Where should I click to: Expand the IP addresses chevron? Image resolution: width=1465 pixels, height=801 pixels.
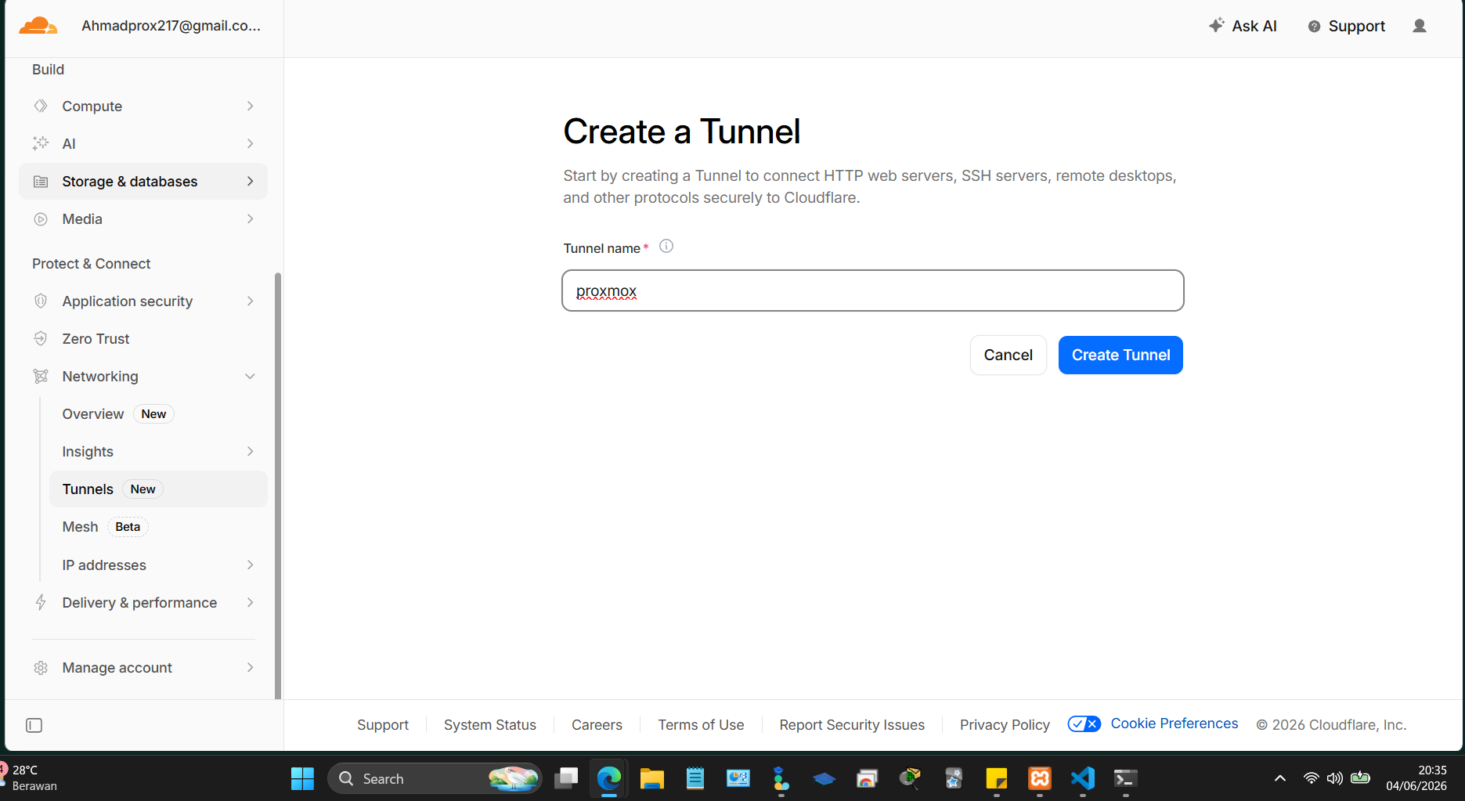click(251, 565)
